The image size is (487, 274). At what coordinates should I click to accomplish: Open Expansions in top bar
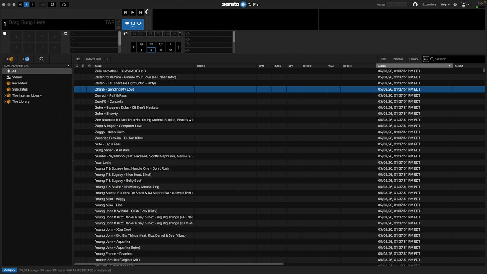pyautogui.click(x=429, y=4)
